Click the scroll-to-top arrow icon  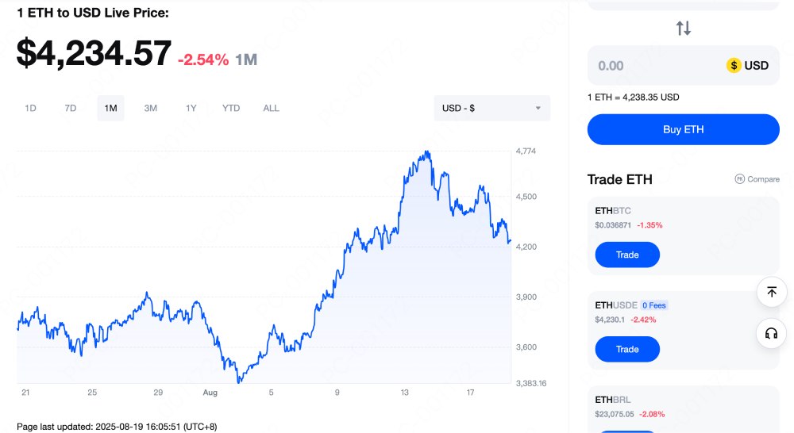point(771,292)
